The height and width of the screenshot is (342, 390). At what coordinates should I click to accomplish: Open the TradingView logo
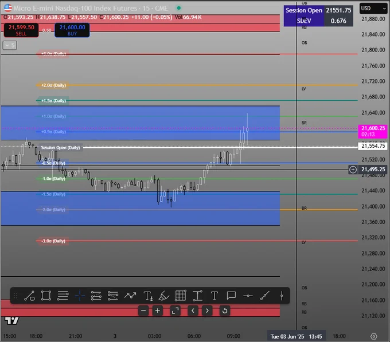coord(11,321)
